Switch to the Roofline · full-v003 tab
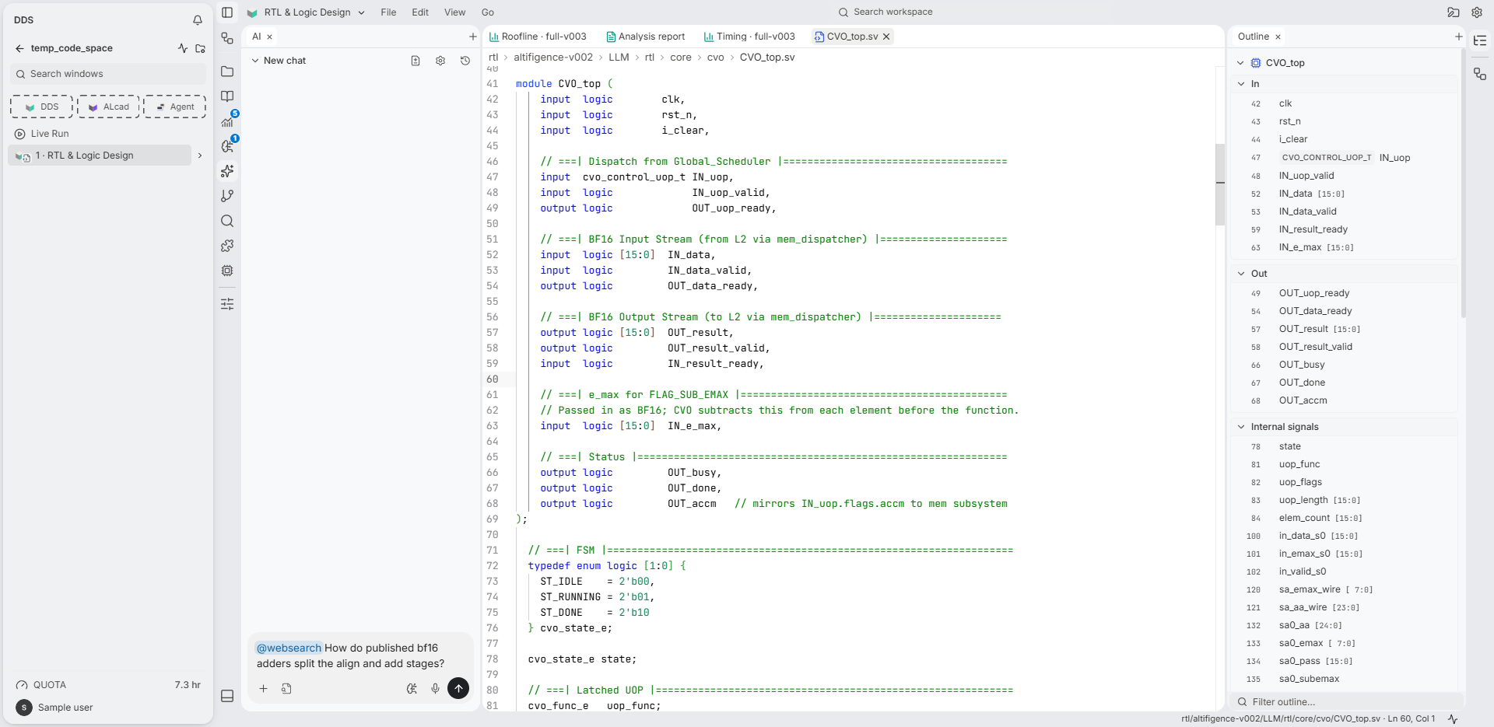The image size is (1494, 727). tap(537, 37)
